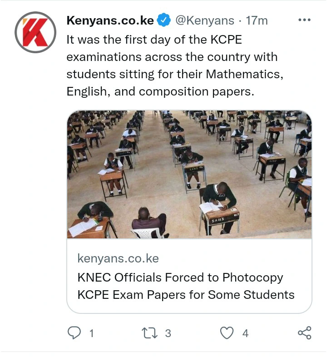Open the exam hall photo thumbnail
Image resolution: width=327 pixels, height=358 pixels.
point(189,174)
